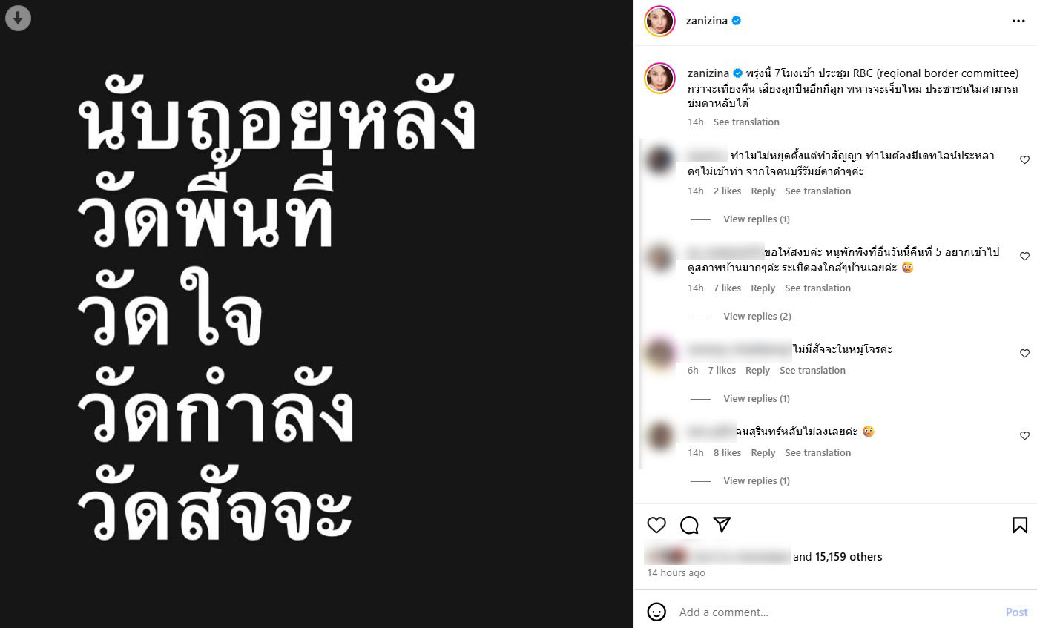1037x628 pixels.
Task: Click the download arrow icon on the image
Action: pos(18,19)
